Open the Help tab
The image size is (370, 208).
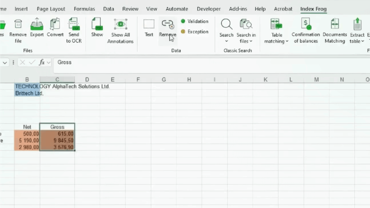coord(260,9)
